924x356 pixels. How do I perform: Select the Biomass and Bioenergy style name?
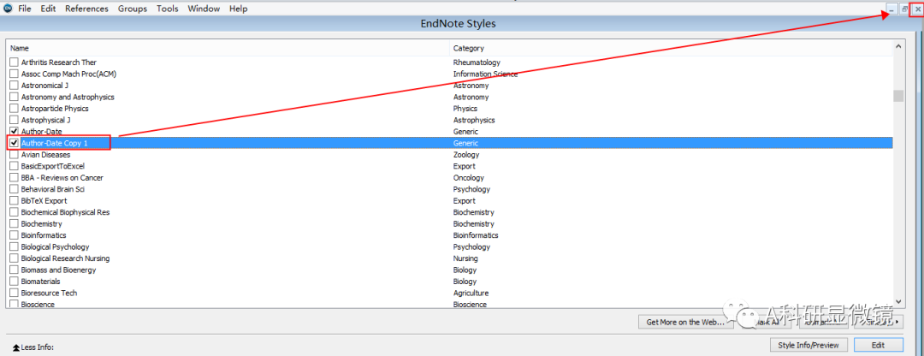pos(58,270)
